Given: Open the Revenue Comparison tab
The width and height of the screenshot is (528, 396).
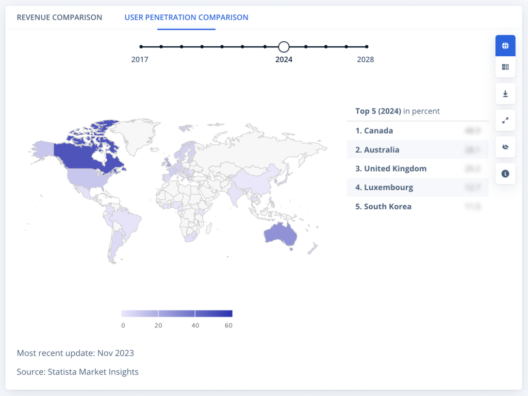Looking at the screenshot, I should click(59, 18).
